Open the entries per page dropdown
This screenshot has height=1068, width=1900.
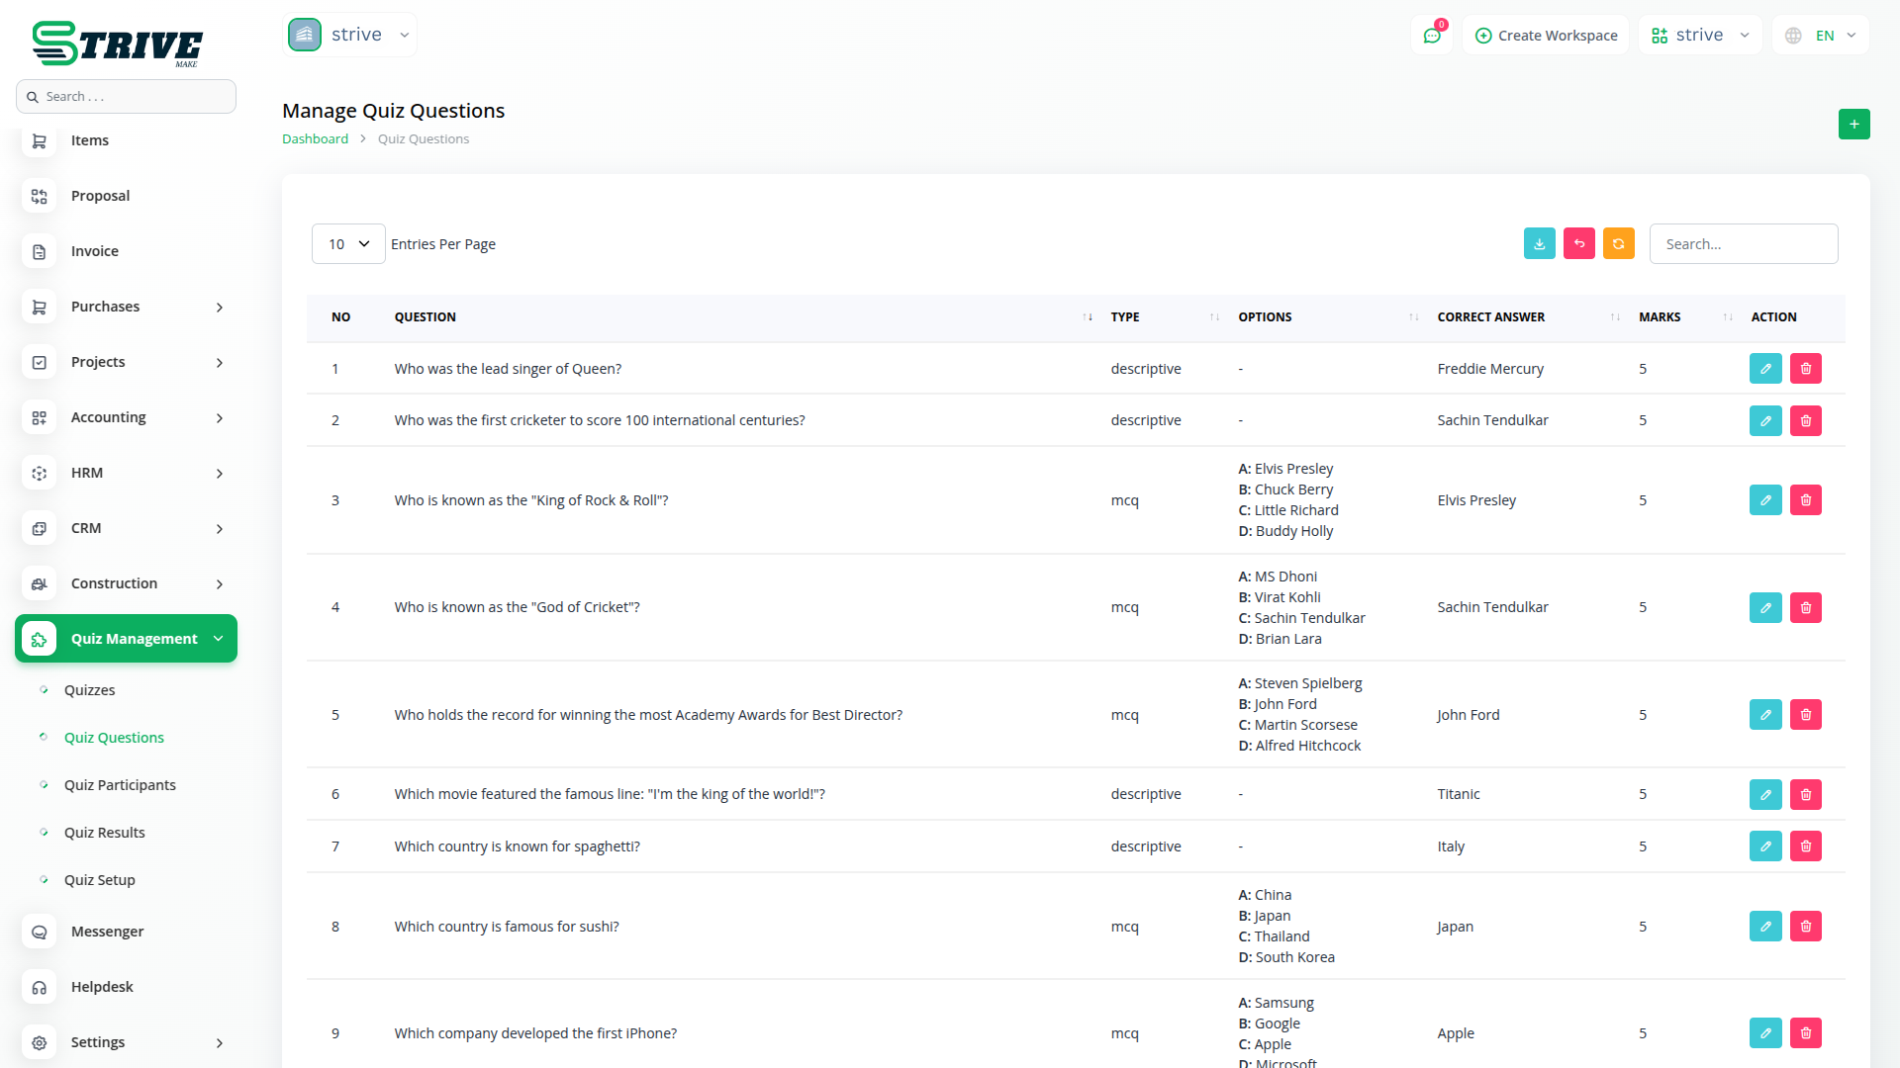[x=348, y=244]
